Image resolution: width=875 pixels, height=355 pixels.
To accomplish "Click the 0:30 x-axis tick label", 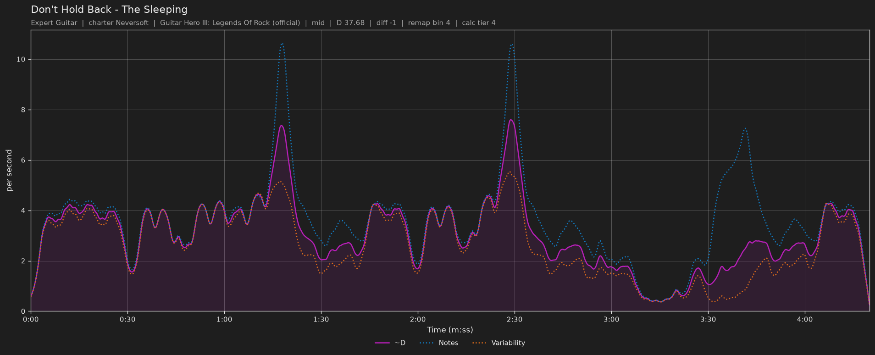I will [127, 319].
